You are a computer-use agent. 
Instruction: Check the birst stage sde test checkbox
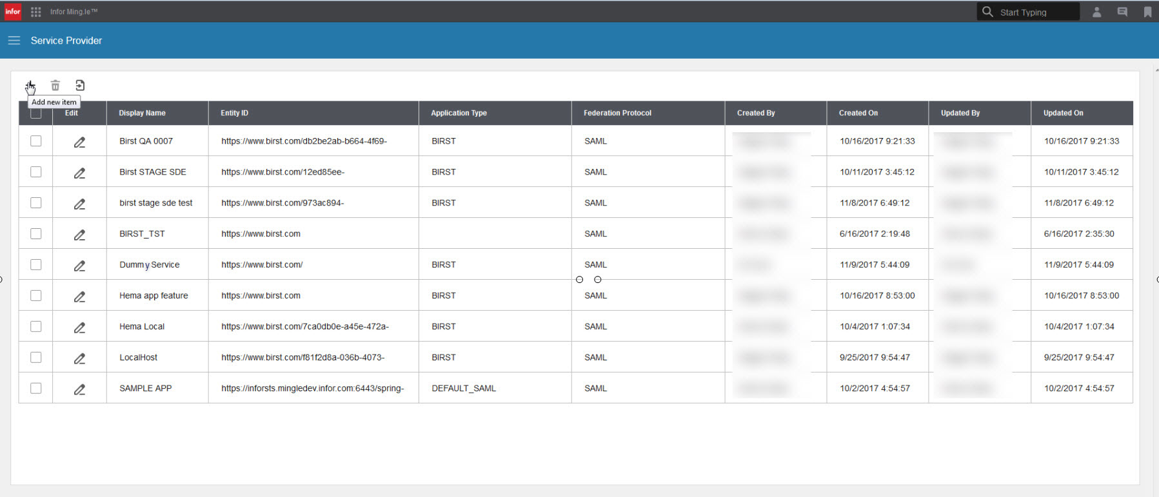36,202
